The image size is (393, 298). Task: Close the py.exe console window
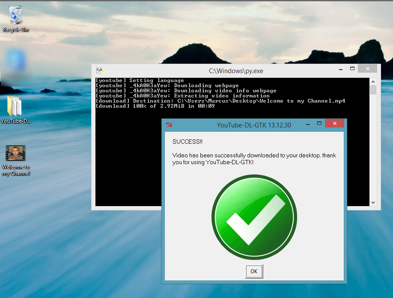point(367,68)
